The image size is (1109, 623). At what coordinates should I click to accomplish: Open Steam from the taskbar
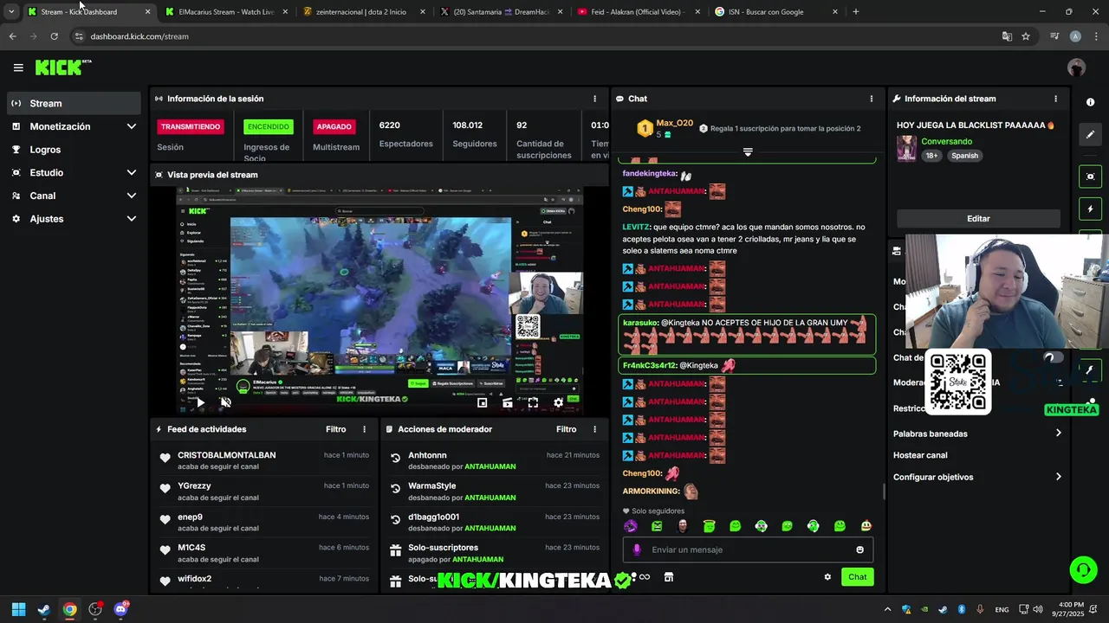44,609
